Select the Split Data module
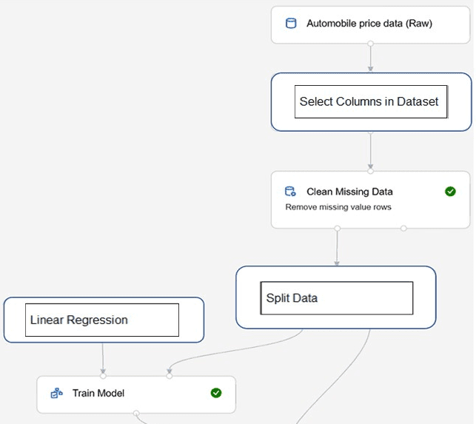Image resolution: width=476 pixels, height=424 pixels. [x=336, y=297]
